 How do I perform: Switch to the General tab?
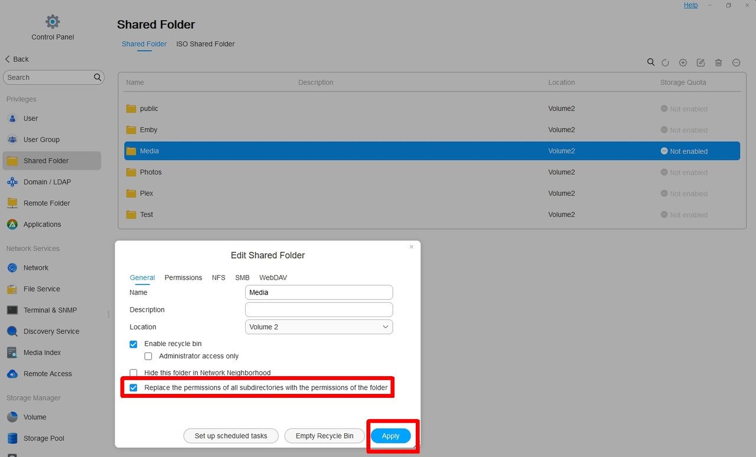[x=142, y=278]
